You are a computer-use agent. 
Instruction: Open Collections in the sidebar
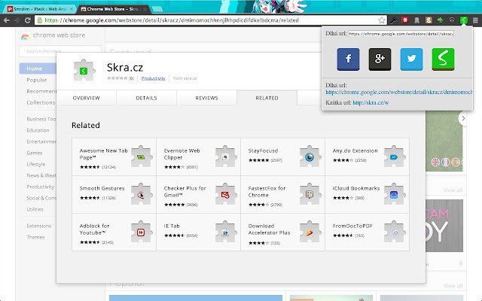pos(41,102)
